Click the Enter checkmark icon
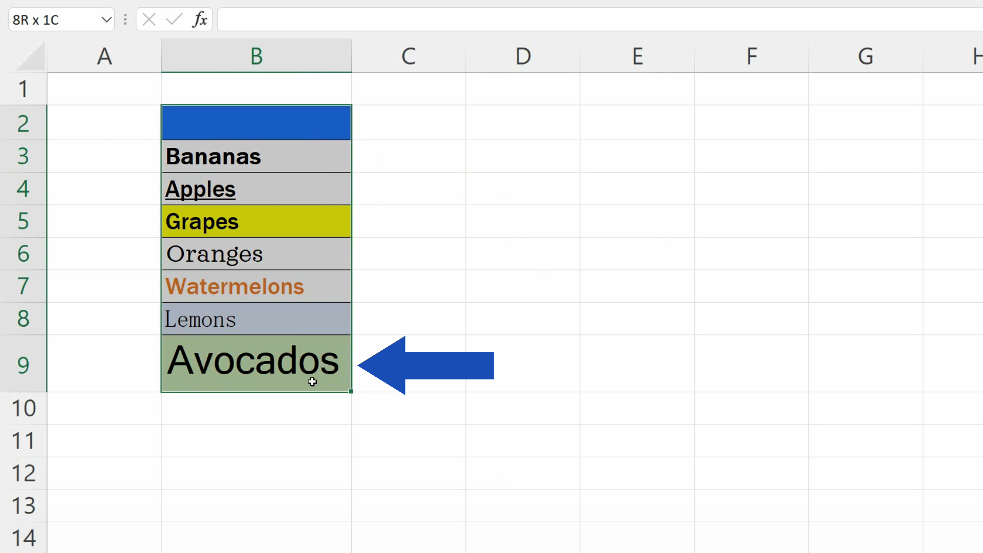 pyautogui.click(x=173, y=19)
